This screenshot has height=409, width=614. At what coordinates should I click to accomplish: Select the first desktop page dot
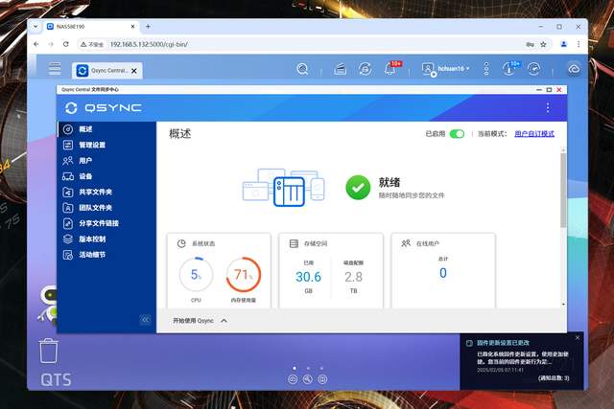(x=295, y=369)
